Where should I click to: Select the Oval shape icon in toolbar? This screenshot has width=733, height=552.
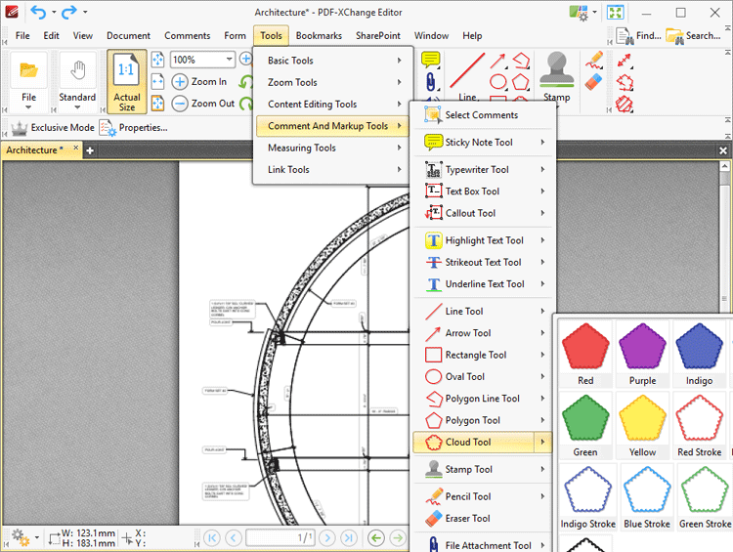point(498,82)
